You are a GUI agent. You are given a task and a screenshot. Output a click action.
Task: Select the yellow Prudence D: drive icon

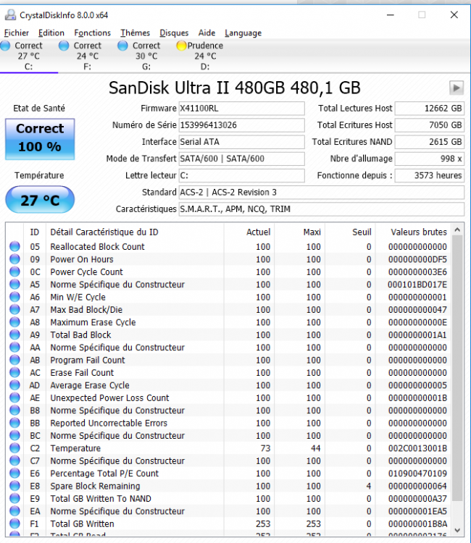pyautogui.click(x=182, y=46)
